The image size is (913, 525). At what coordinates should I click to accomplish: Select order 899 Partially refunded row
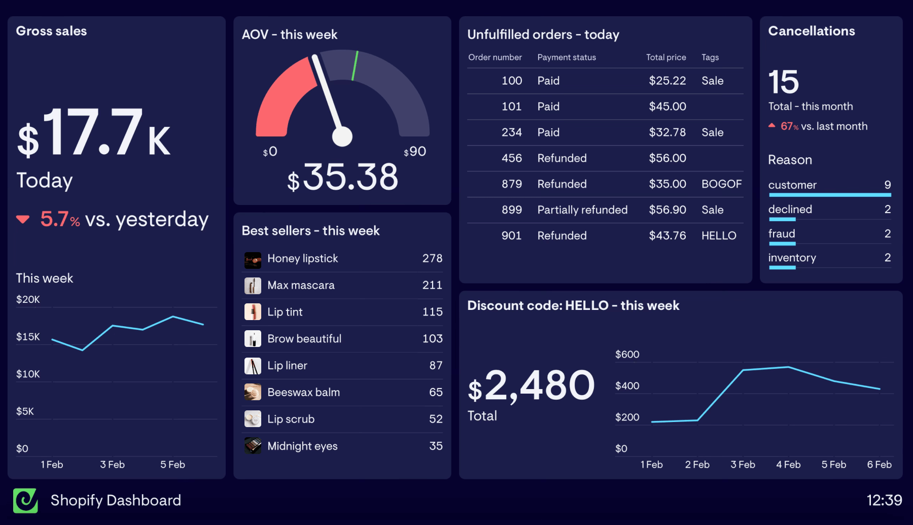tap(605, 210)
